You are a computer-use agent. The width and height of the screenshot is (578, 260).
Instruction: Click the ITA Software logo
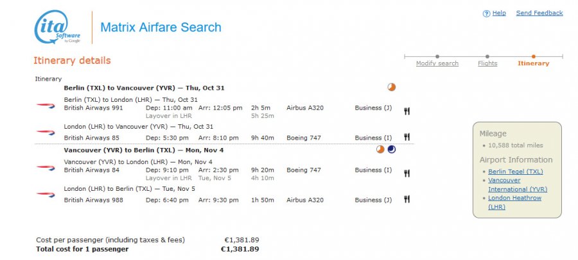click(58, 28)
